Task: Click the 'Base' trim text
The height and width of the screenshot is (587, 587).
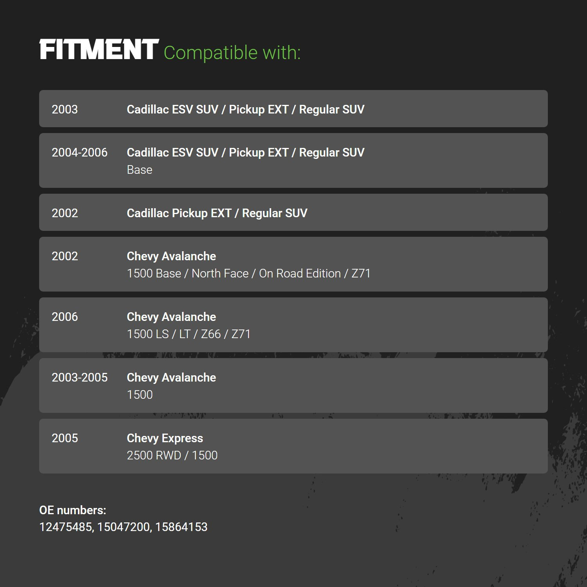Action: (x=140, y=170)
